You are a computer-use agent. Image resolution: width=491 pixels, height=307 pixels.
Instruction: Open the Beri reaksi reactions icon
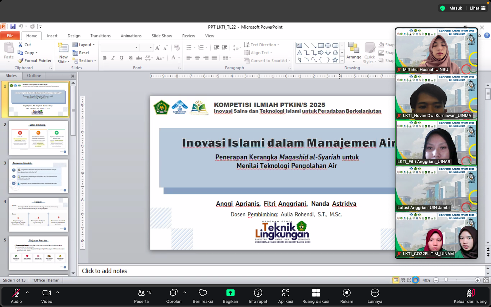[203, 293]
